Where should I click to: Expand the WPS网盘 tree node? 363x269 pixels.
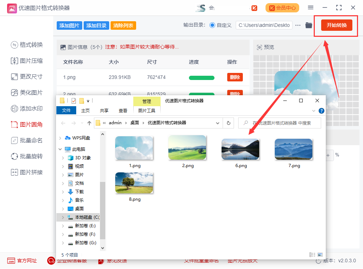click(x=60, y=138)
